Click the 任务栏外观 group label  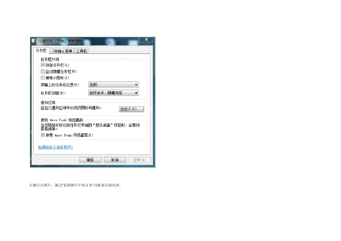[50, 59]
